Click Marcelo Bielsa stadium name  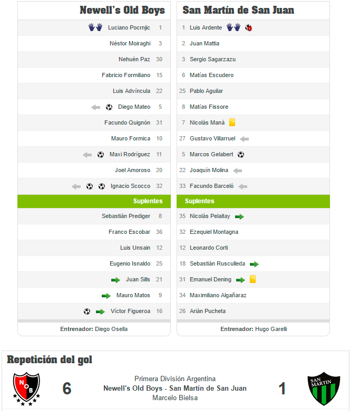point(175,398)
